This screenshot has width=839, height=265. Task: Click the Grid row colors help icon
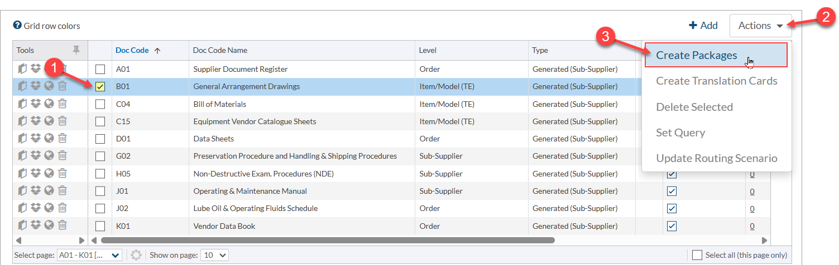click(17, 26)
